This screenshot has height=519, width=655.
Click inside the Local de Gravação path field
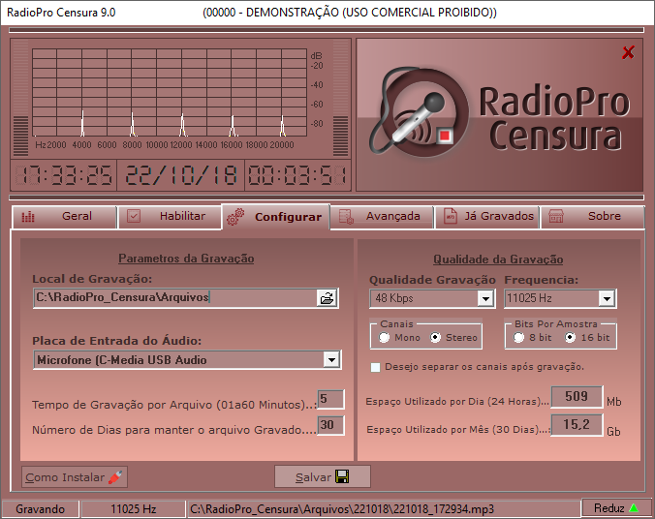point(174,298)
